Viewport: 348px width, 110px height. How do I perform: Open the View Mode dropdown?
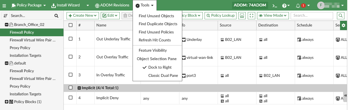[273, 15]
